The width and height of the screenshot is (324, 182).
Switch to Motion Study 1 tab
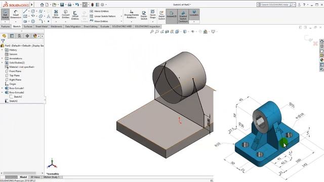click(x=52, y=177)
